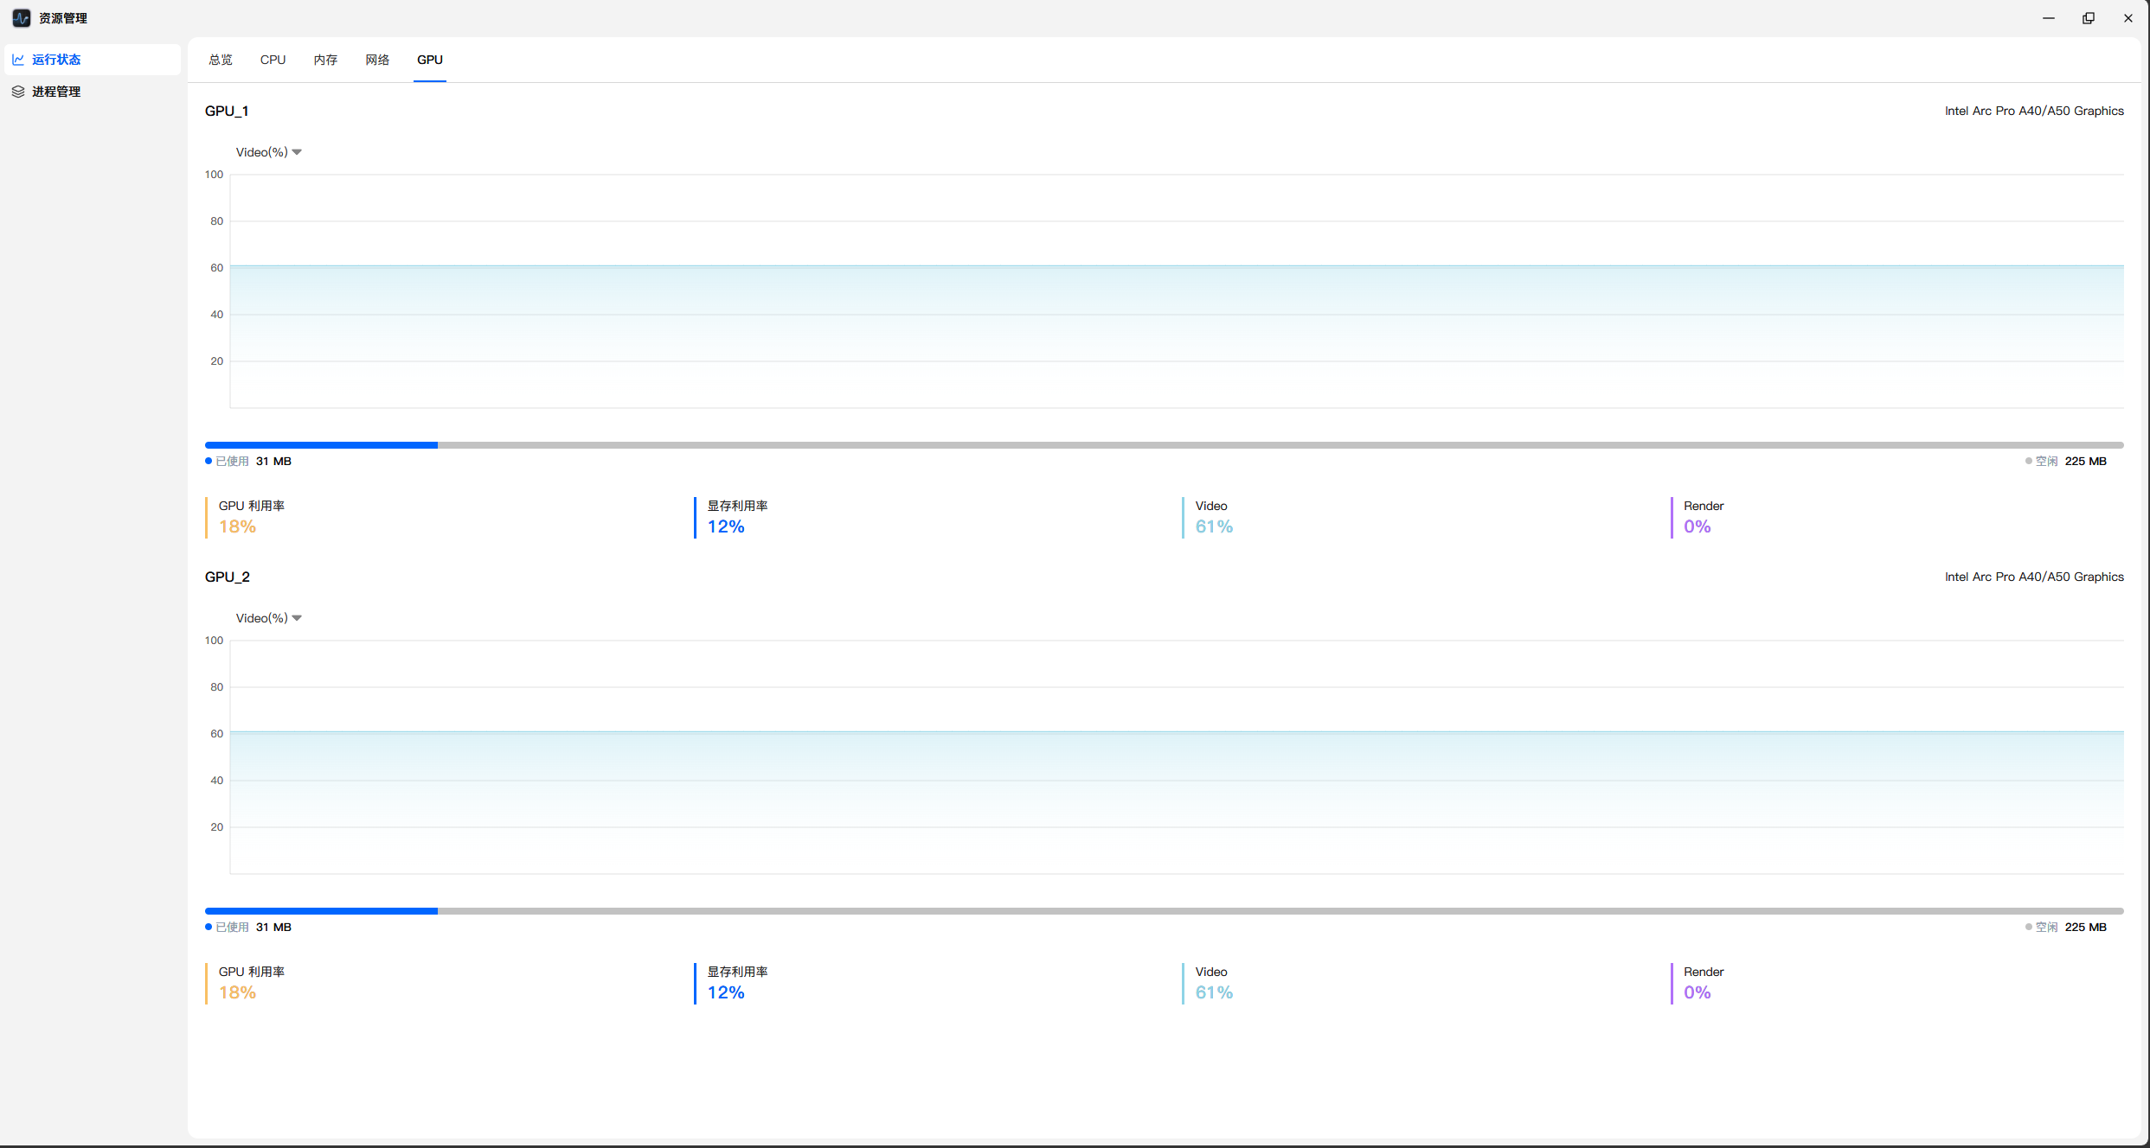Click GPU_2 'Intel Arc Pro A40/A50 Graphics' label
This screenshot has height=1148, width=2150.
2034,577
